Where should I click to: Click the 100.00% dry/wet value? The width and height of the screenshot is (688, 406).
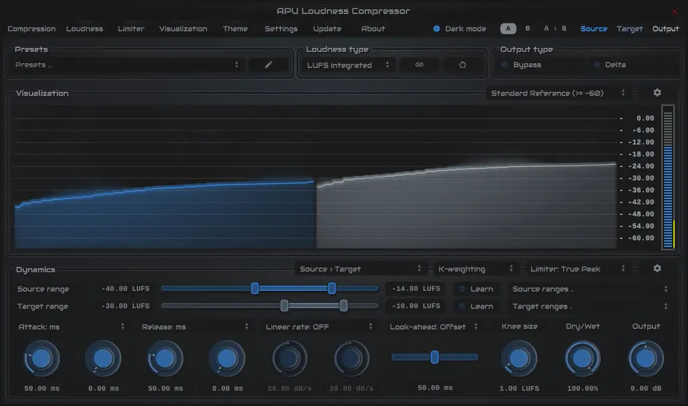tap(582, 389)
